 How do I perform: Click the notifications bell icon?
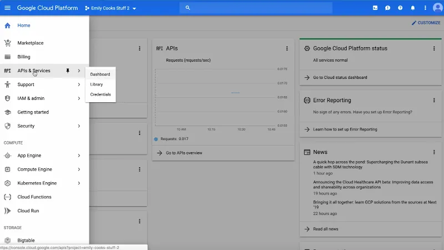(x=412, y=8)
